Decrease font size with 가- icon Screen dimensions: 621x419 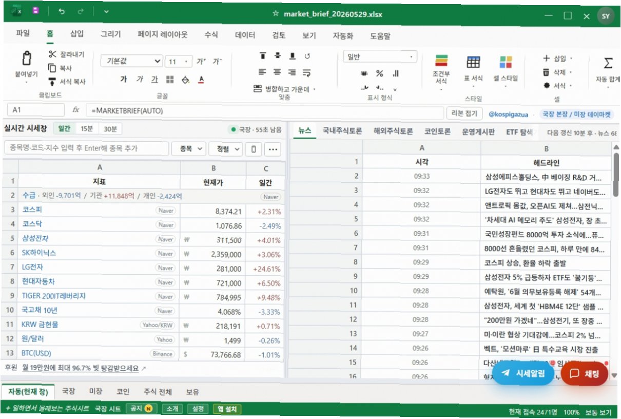[x=217, y=62]
